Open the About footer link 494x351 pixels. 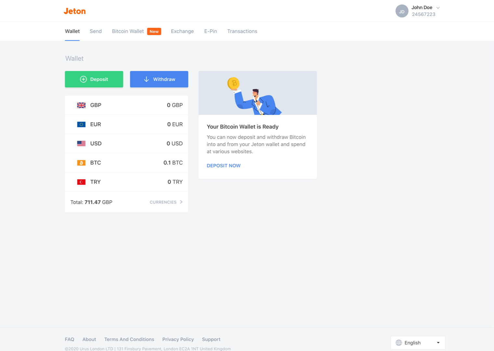[89, 339]
